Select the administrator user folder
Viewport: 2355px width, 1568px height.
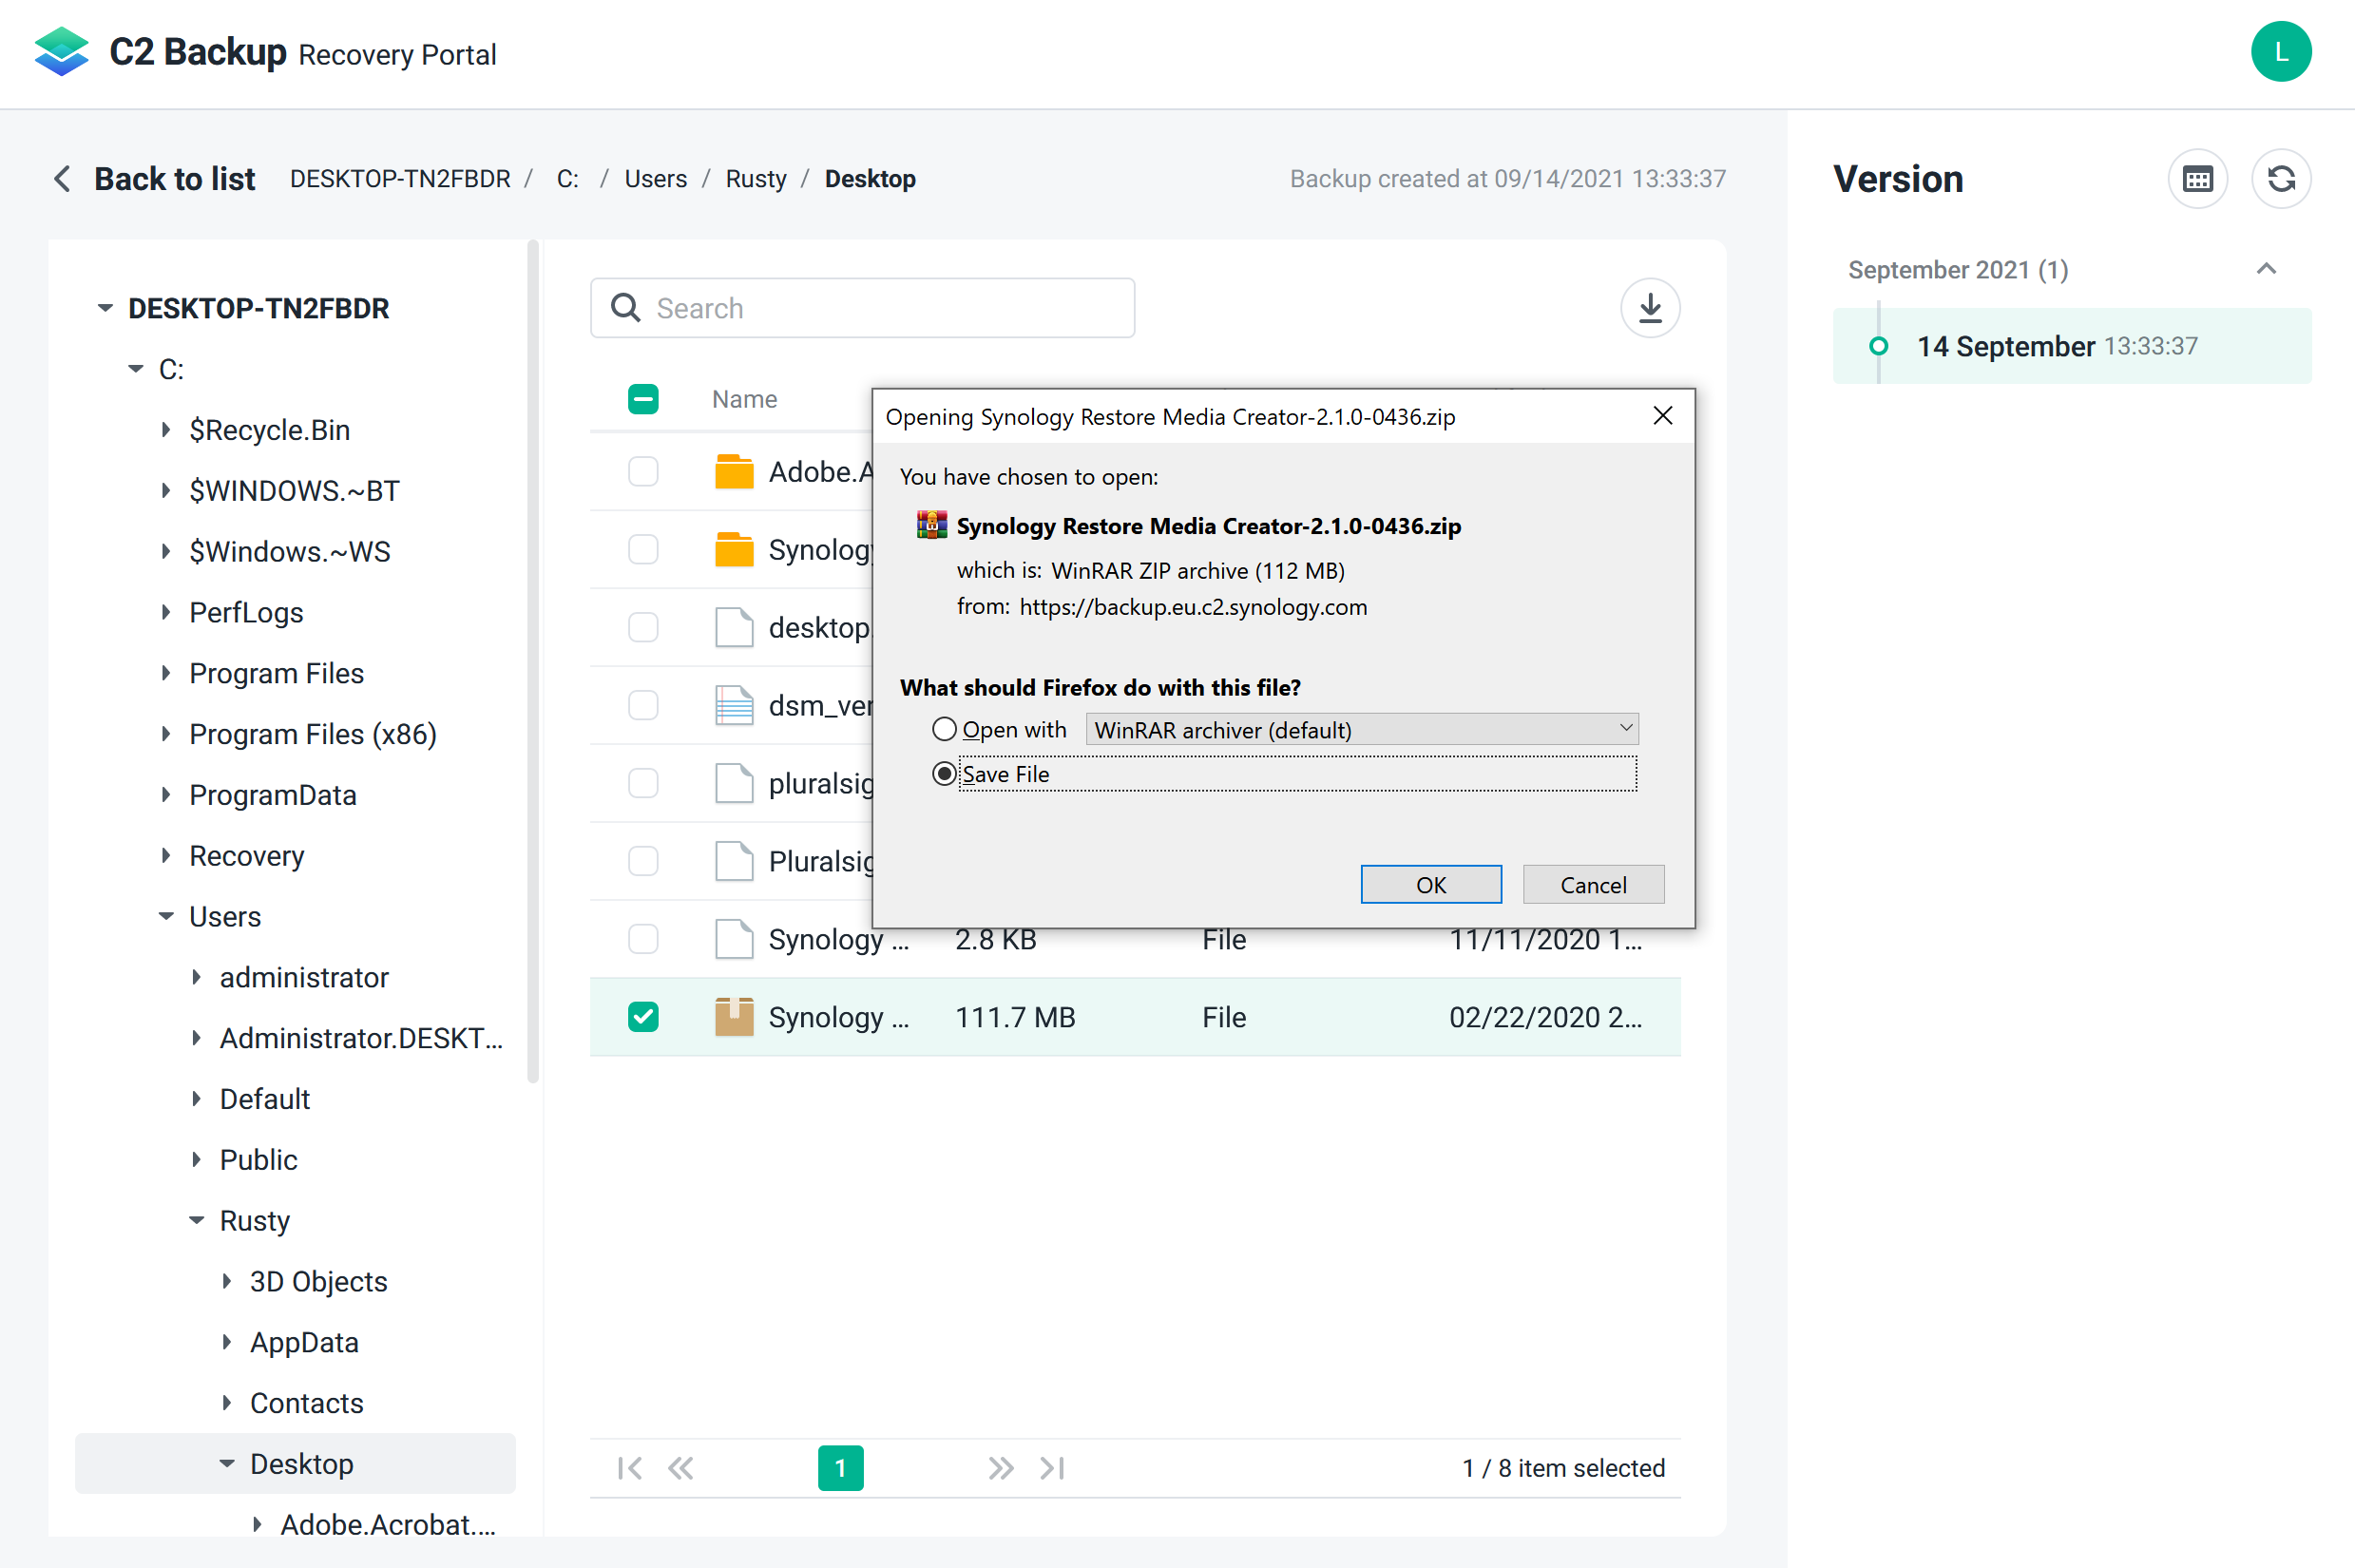click(304, 977)
